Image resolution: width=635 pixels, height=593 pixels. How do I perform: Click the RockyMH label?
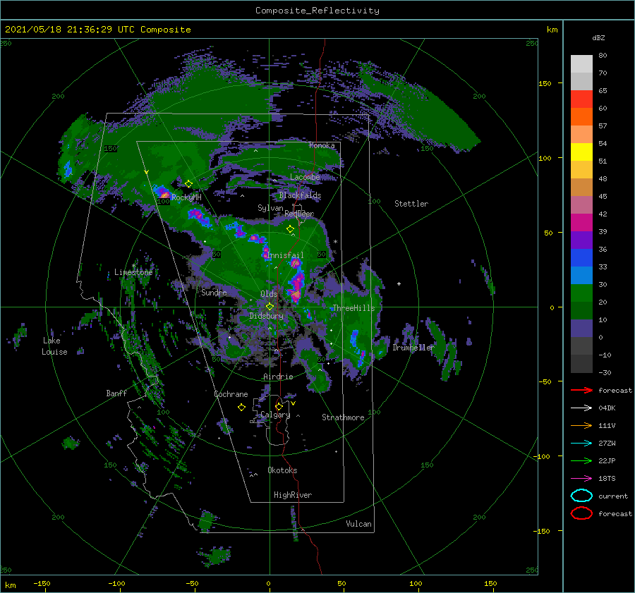pos(186,197)
